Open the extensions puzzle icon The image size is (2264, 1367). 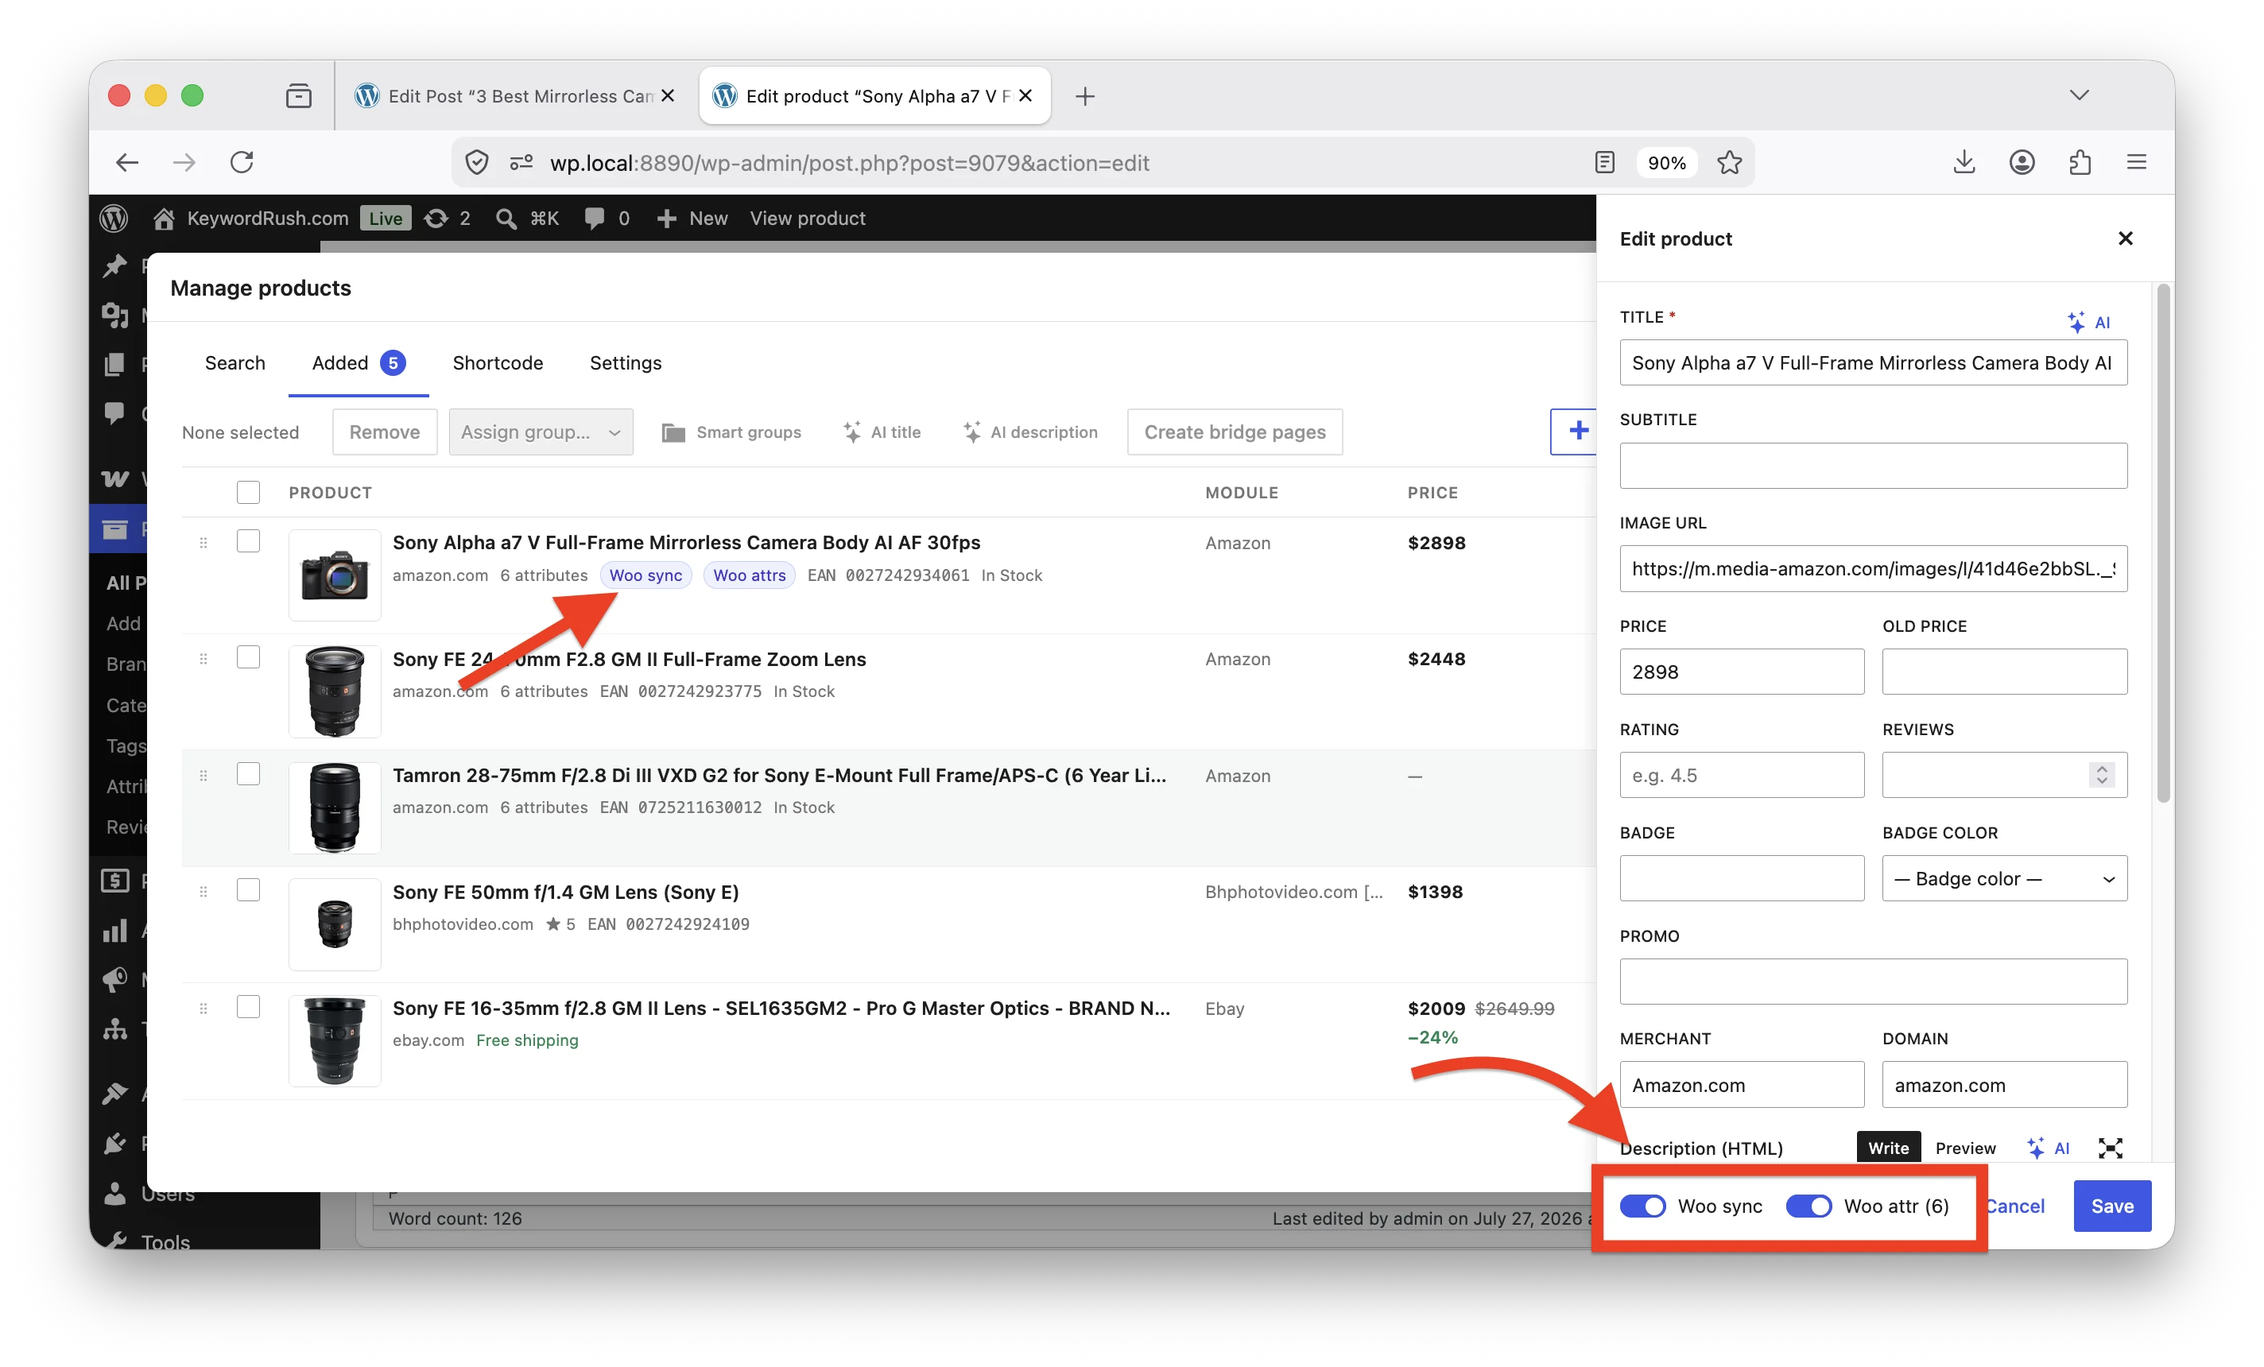2080,163
